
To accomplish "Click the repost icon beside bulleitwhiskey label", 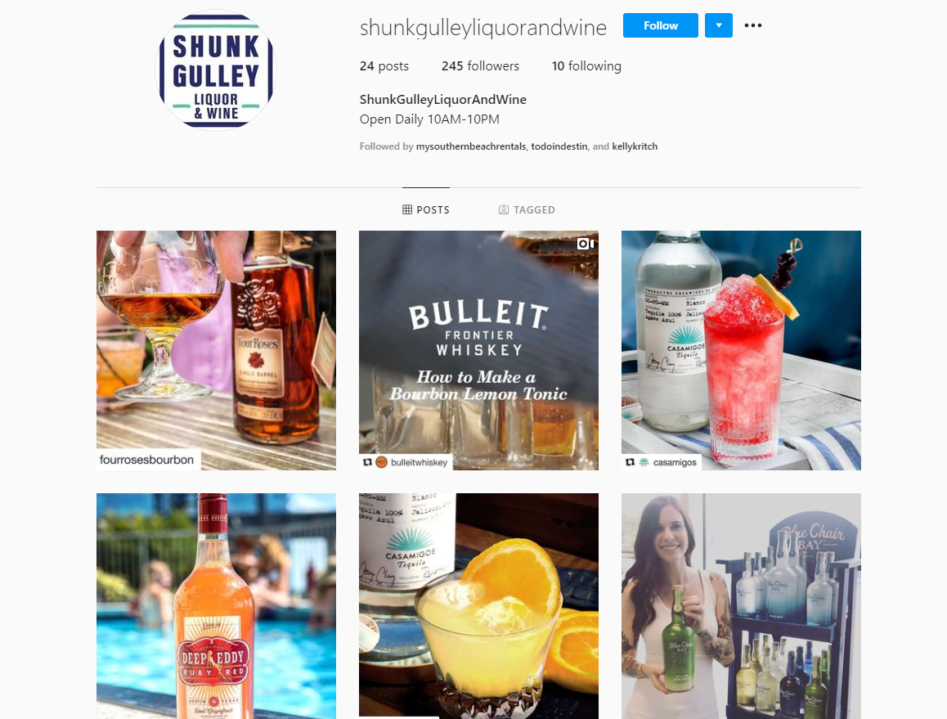I will coord(366,462).
